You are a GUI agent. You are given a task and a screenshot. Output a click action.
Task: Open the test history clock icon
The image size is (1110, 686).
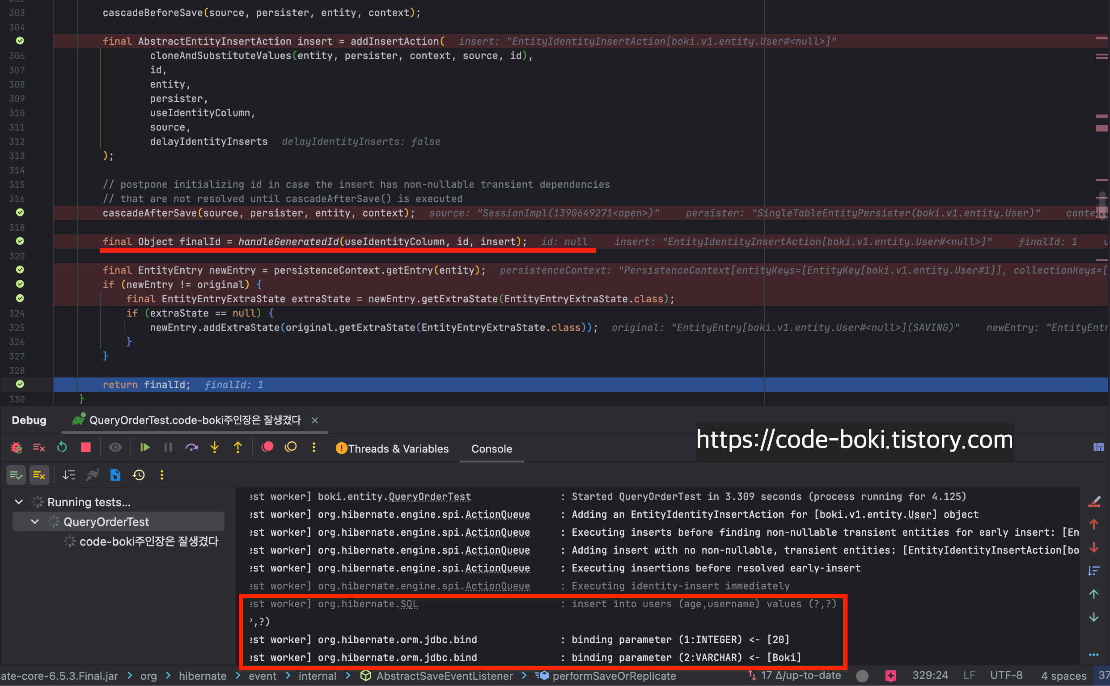139,475
